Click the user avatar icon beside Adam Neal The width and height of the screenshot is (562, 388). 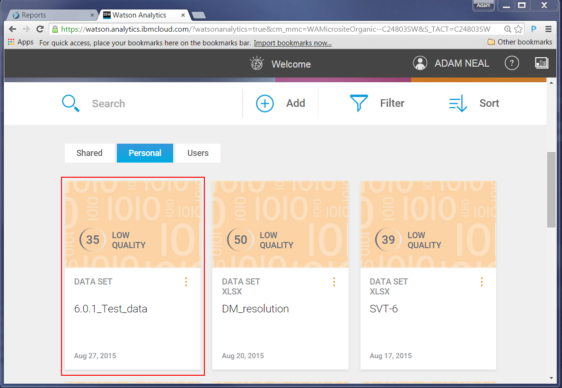click(x=420, y=63)
